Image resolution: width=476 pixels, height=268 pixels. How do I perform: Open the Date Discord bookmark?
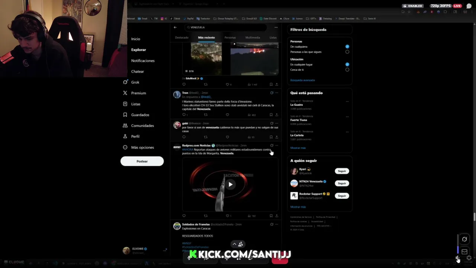[268, 18]
